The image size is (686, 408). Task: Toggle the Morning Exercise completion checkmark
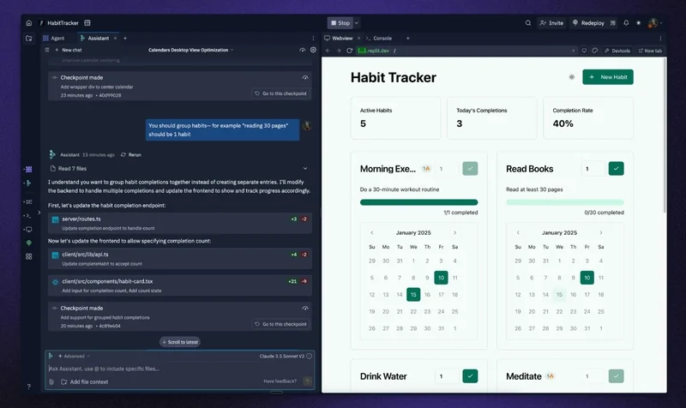(x=470, y=168)
